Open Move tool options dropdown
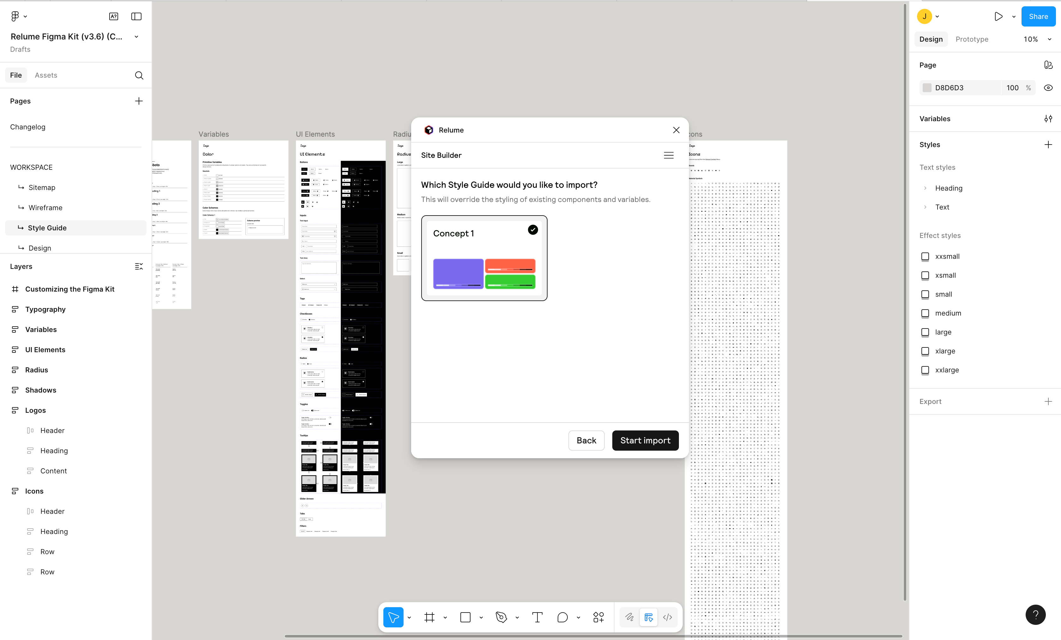 (x=409, y=617)
